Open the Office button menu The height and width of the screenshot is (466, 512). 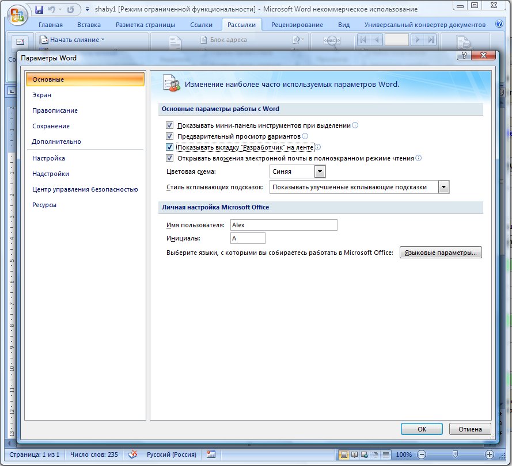(17, 16)
